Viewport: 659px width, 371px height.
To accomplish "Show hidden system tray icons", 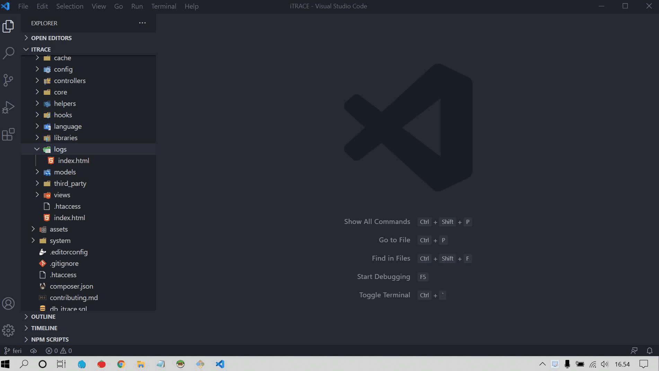I will click(x=543, y=364).
